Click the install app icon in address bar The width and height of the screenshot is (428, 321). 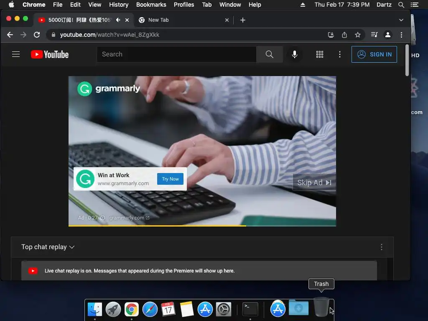pyautogui.click(x=331, y=35)
